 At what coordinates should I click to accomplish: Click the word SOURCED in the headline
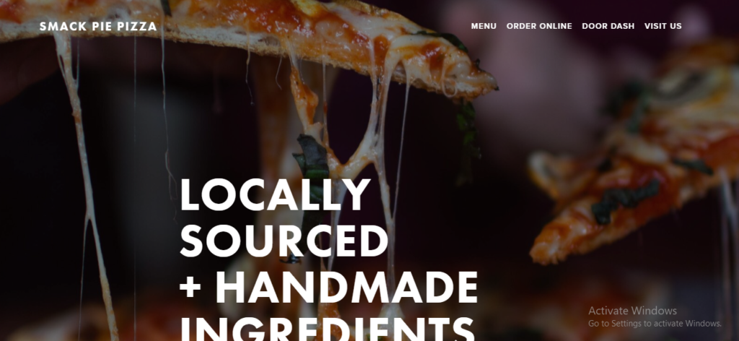coord(284,241)
